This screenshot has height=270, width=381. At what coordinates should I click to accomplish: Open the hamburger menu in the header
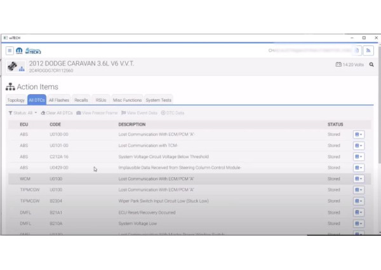tap(10, 51)
